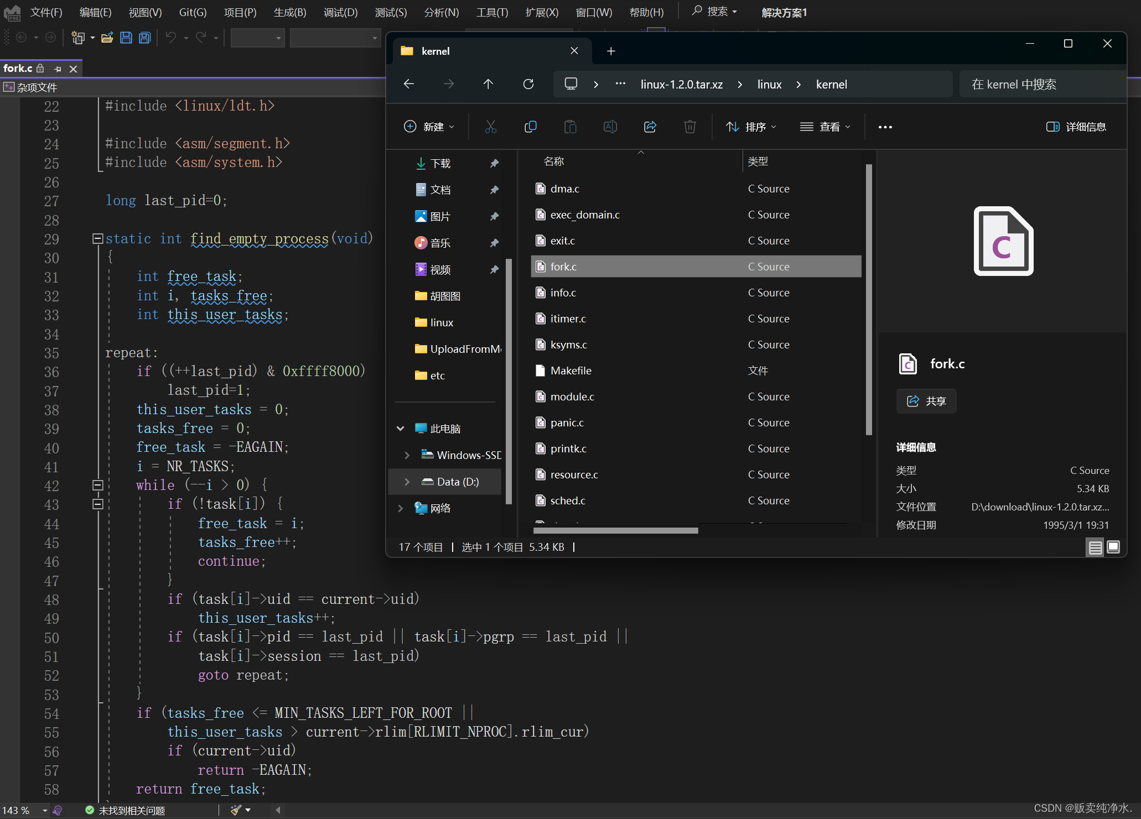1141x819 pixels.
Task: Click the Open File toolbar icon
Action: click(x=107, y=38)
